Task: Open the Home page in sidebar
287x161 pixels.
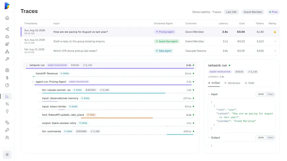Action: [x=7, y=18]
